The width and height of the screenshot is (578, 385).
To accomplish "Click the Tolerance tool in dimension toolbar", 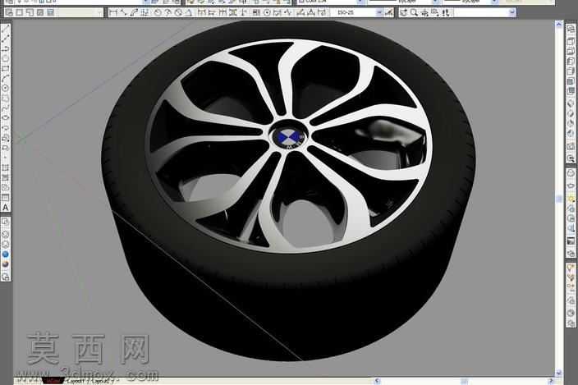I will point(256,13).
